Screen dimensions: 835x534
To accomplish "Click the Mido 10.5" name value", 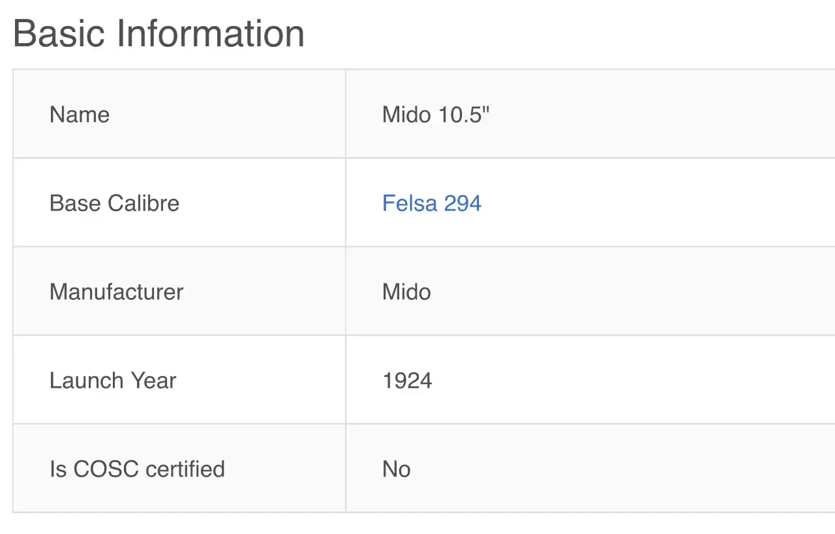I will pos(436,114).
